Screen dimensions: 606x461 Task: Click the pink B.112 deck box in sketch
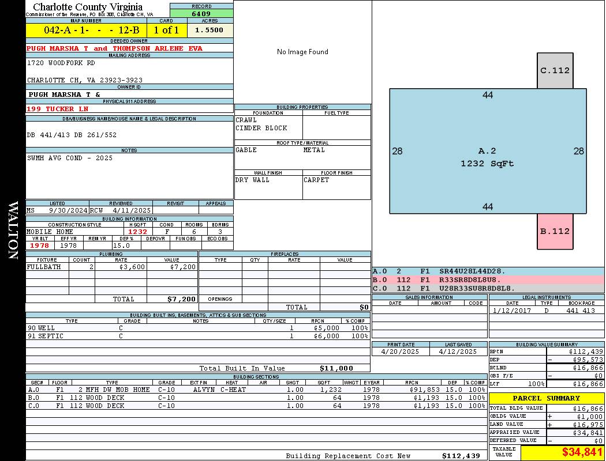tap(555, 231)
